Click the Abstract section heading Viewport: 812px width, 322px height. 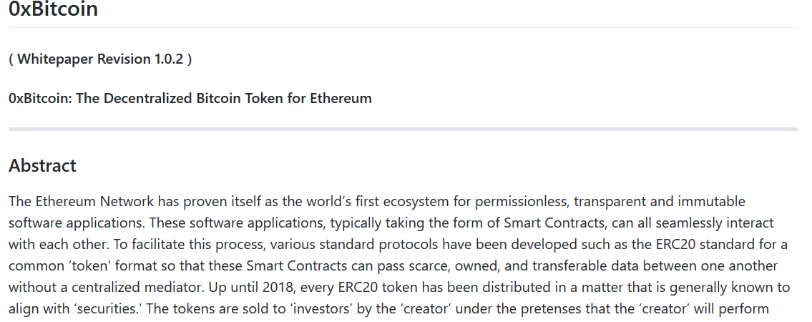click(x=42, y=166)
